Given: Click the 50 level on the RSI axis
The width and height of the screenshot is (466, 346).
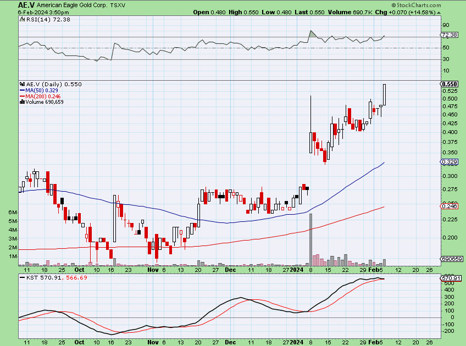Looking at the screenshot, I should (446, 48).
